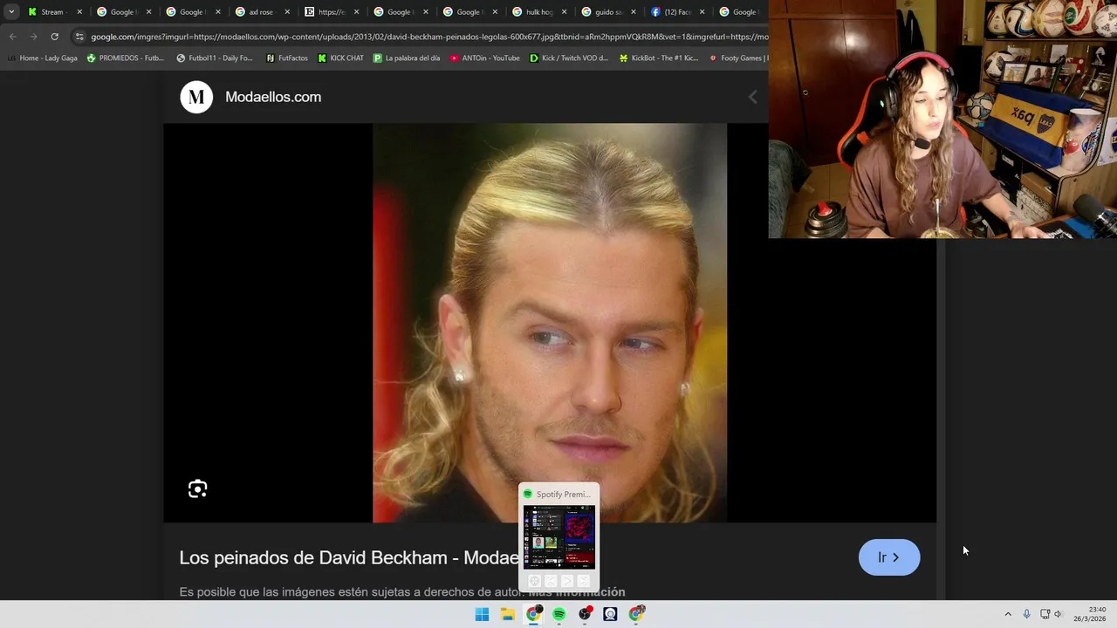Switch to the hulk hogan search tab
Image resolution: width=1117 pixels, height=628 pixels.
click(x=539, y=12)
